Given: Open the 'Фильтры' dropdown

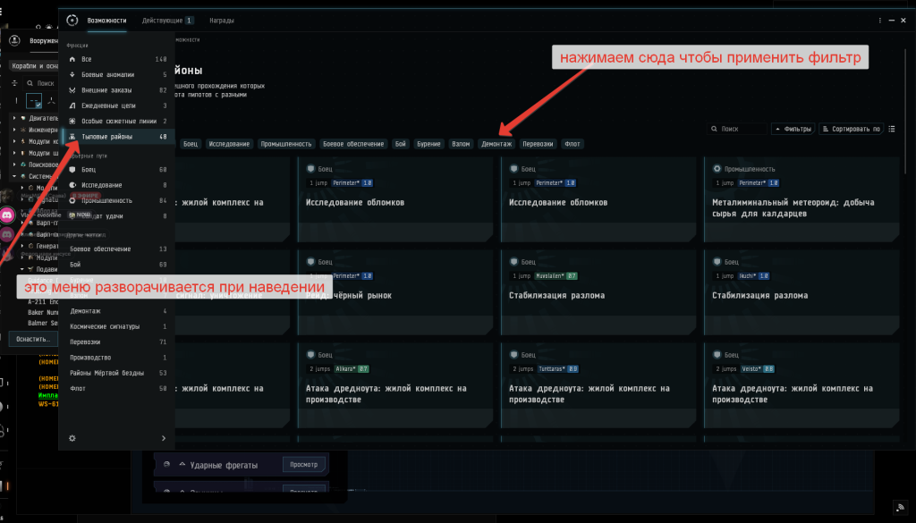Looking at the screenshot, I should click(793, 129).
